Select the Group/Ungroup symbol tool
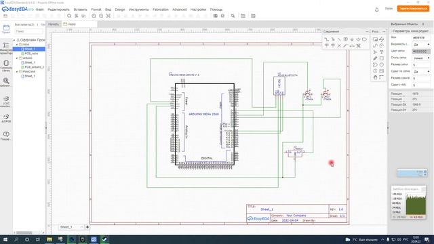The image size is (434, 244). (359, 45)
